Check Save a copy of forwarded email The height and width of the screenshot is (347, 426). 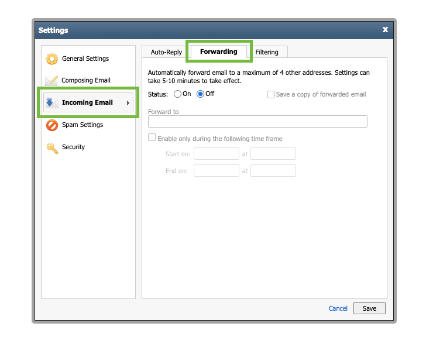[x=271, y=95]
